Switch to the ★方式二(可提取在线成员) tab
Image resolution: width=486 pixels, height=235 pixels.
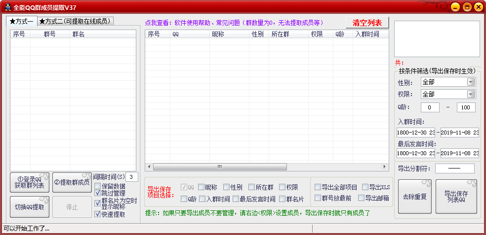tap(75, 21)
